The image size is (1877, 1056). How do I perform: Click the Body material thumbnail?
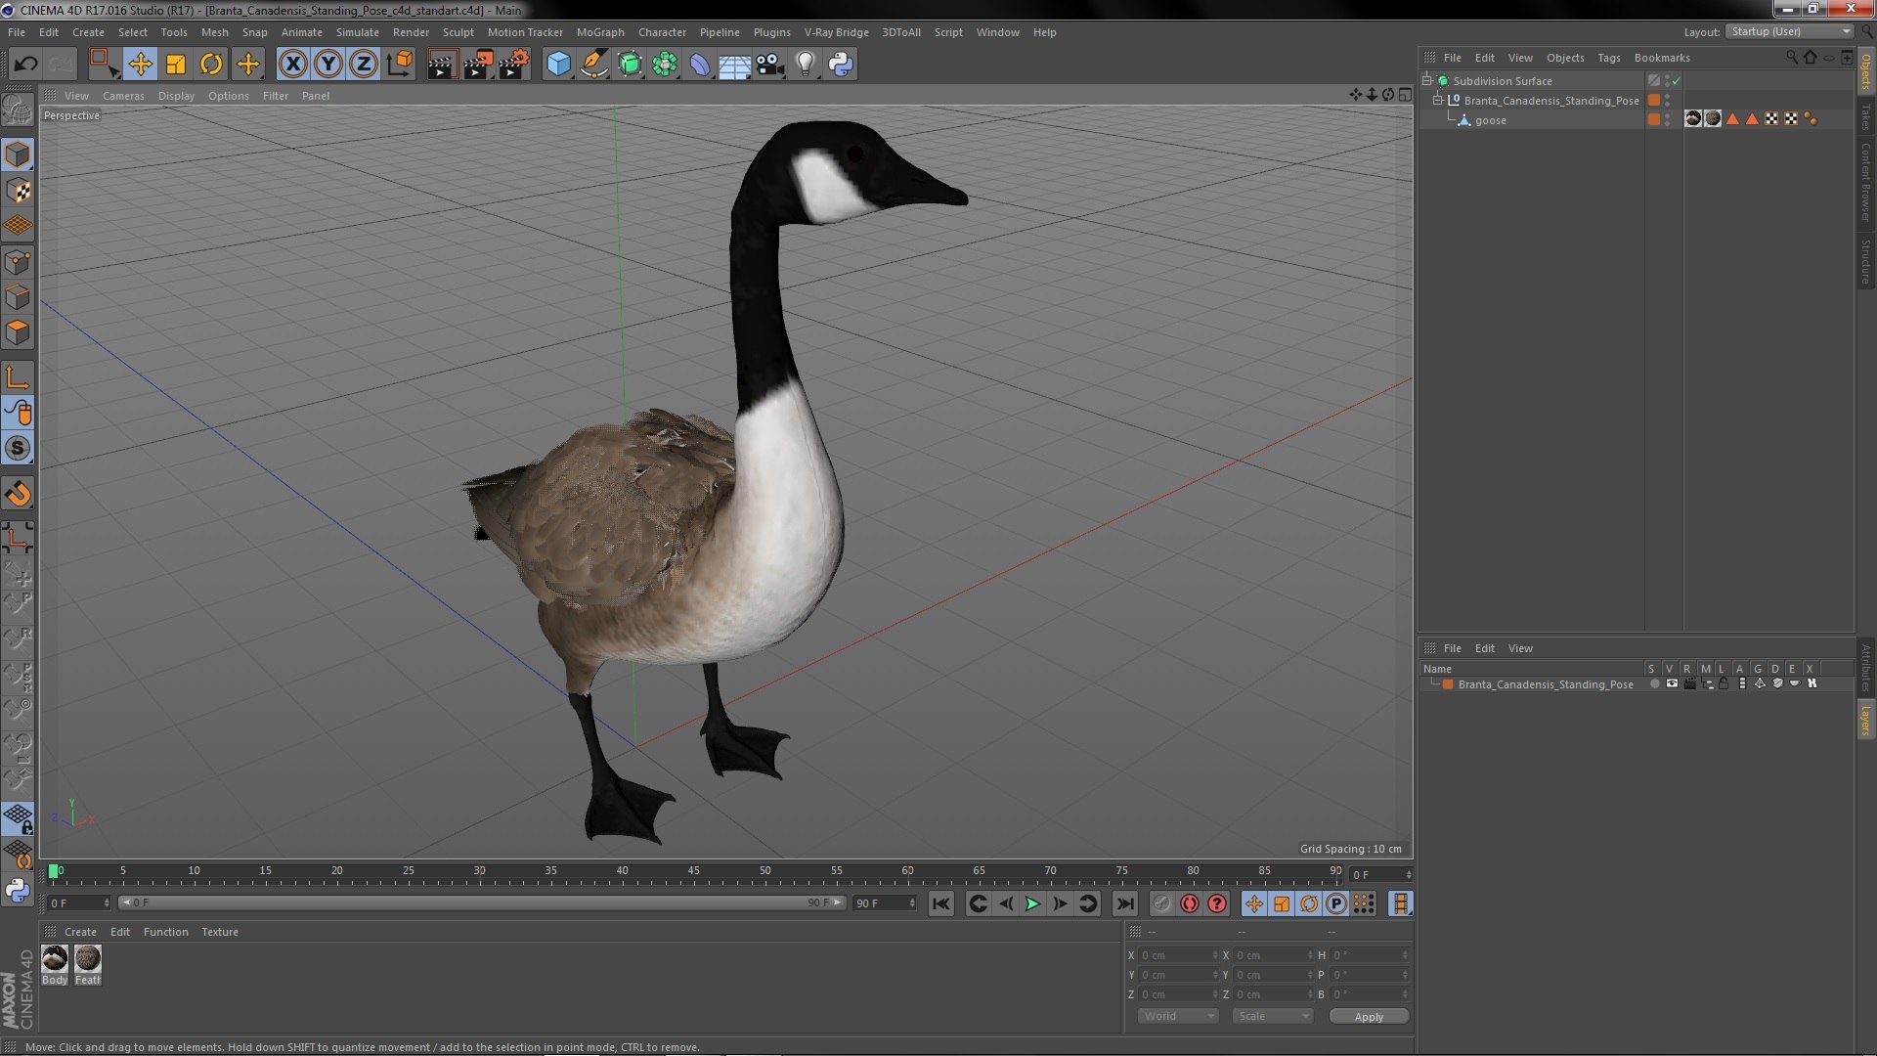click(55, 959)
